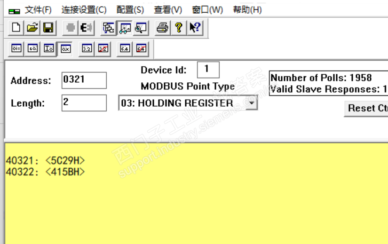Show traffic with the magnifier window icon
Image resolution: width=388 pixels, height=244 pixels.
tap(141, 28)
